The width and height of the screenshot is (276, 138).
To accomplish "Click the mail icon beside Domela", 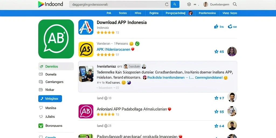I will coord(41,74).
